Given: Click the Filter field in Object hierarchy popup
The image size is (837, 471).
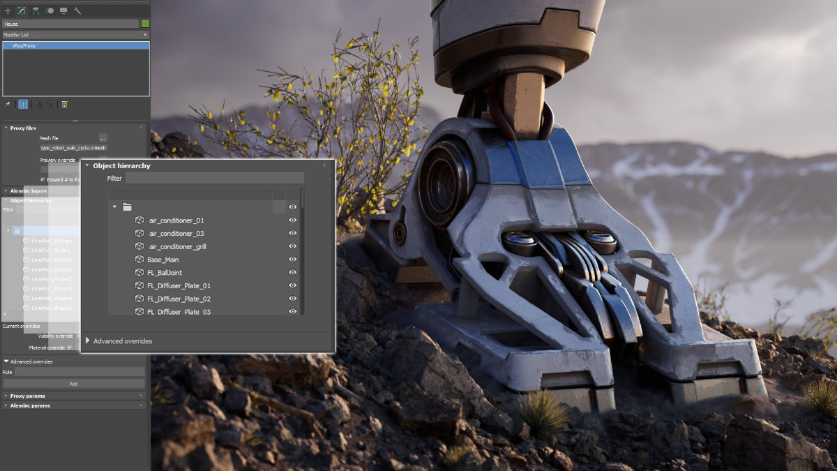Looking at the screenshot, I should [215, 178].
